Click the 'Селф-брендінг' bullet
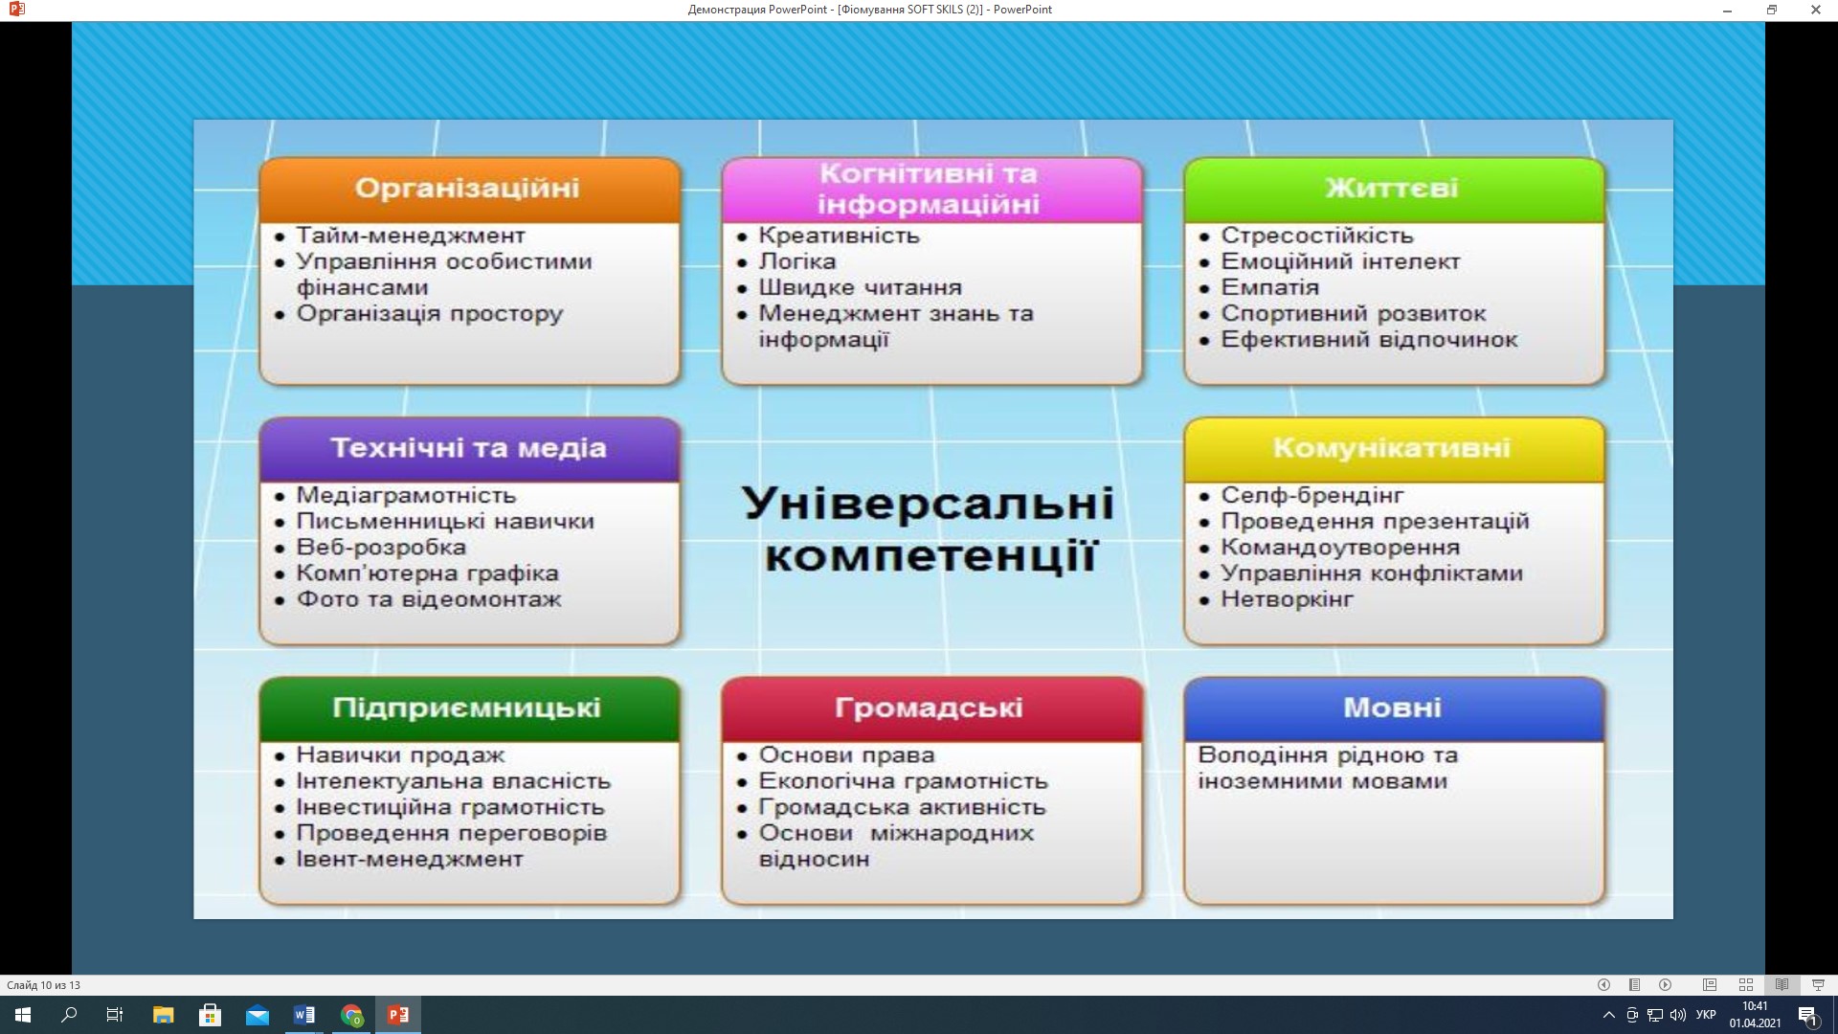This screenshot has width=1838, height=1034. [x=1312, y=496]
